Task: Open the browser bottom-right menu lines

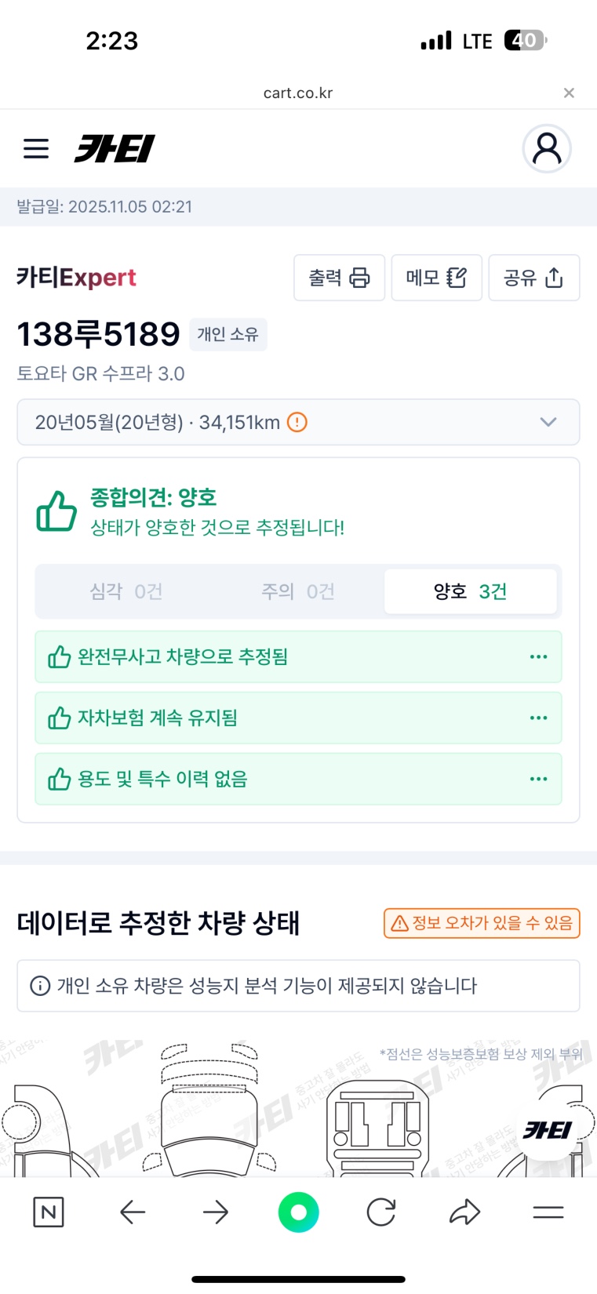Action: tap(548, 1212)
